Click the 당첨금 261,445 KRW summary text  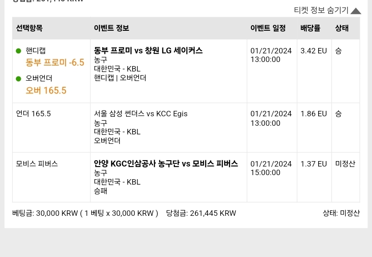[x=201, y=213]
